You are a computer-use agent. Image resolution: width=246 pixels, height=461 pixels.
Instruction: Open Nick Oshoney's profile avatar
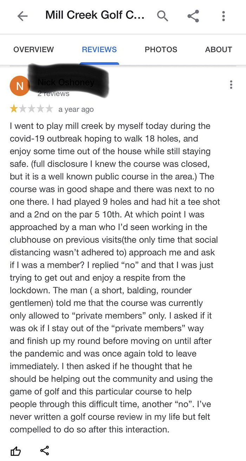[20, 85]
